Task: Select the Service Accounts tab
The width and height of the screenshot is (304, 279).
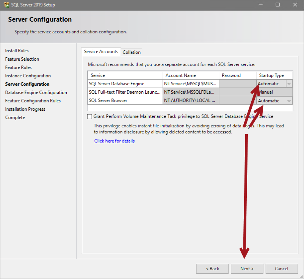Action: pos(101,52)
